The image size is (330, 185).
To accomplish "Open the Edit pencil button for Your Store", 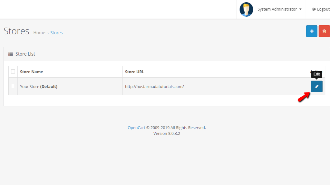I will point(316,86).
